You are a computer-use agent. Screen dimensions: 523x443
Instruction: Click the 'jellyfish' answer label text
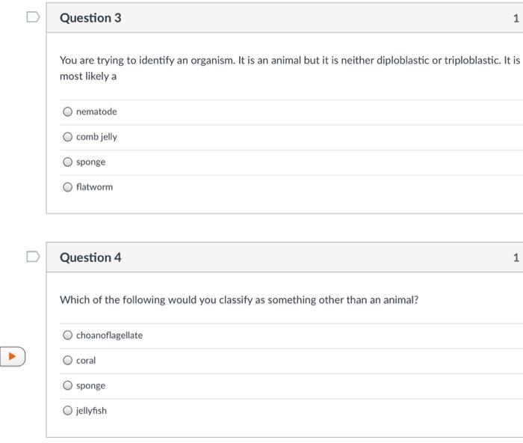click(x=91, y=411)
